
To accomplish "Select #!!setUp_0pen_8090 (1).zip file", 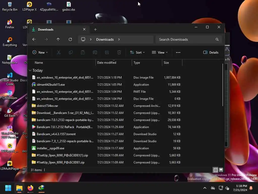I will [106, 155].
